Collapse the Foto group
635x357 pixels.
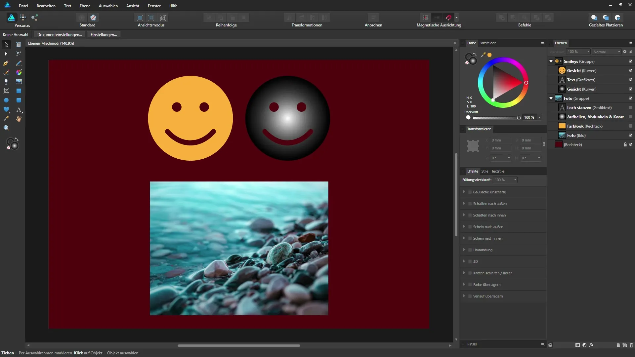pyautogui.click(x=551, y=99)
